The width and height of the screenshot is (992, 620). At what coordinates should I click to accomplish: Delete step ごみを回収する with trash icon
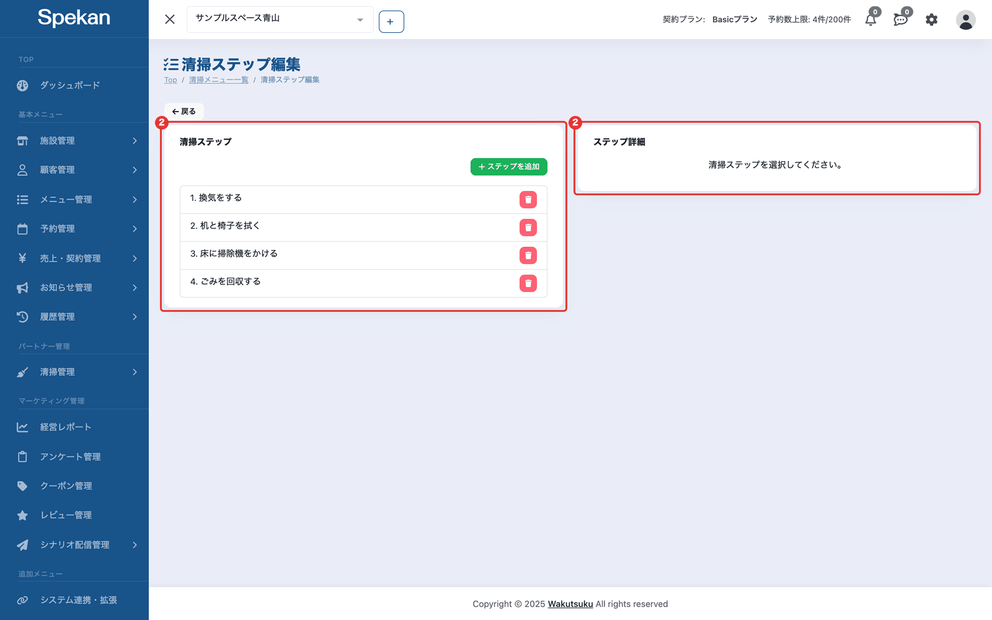[528, 283]
